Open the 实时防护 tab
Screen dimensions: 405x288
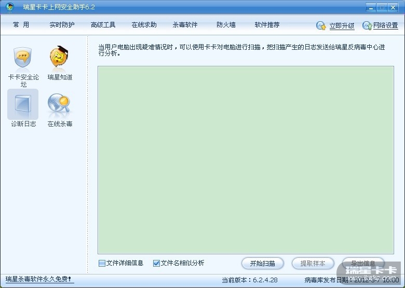click(x=62, y=25)
